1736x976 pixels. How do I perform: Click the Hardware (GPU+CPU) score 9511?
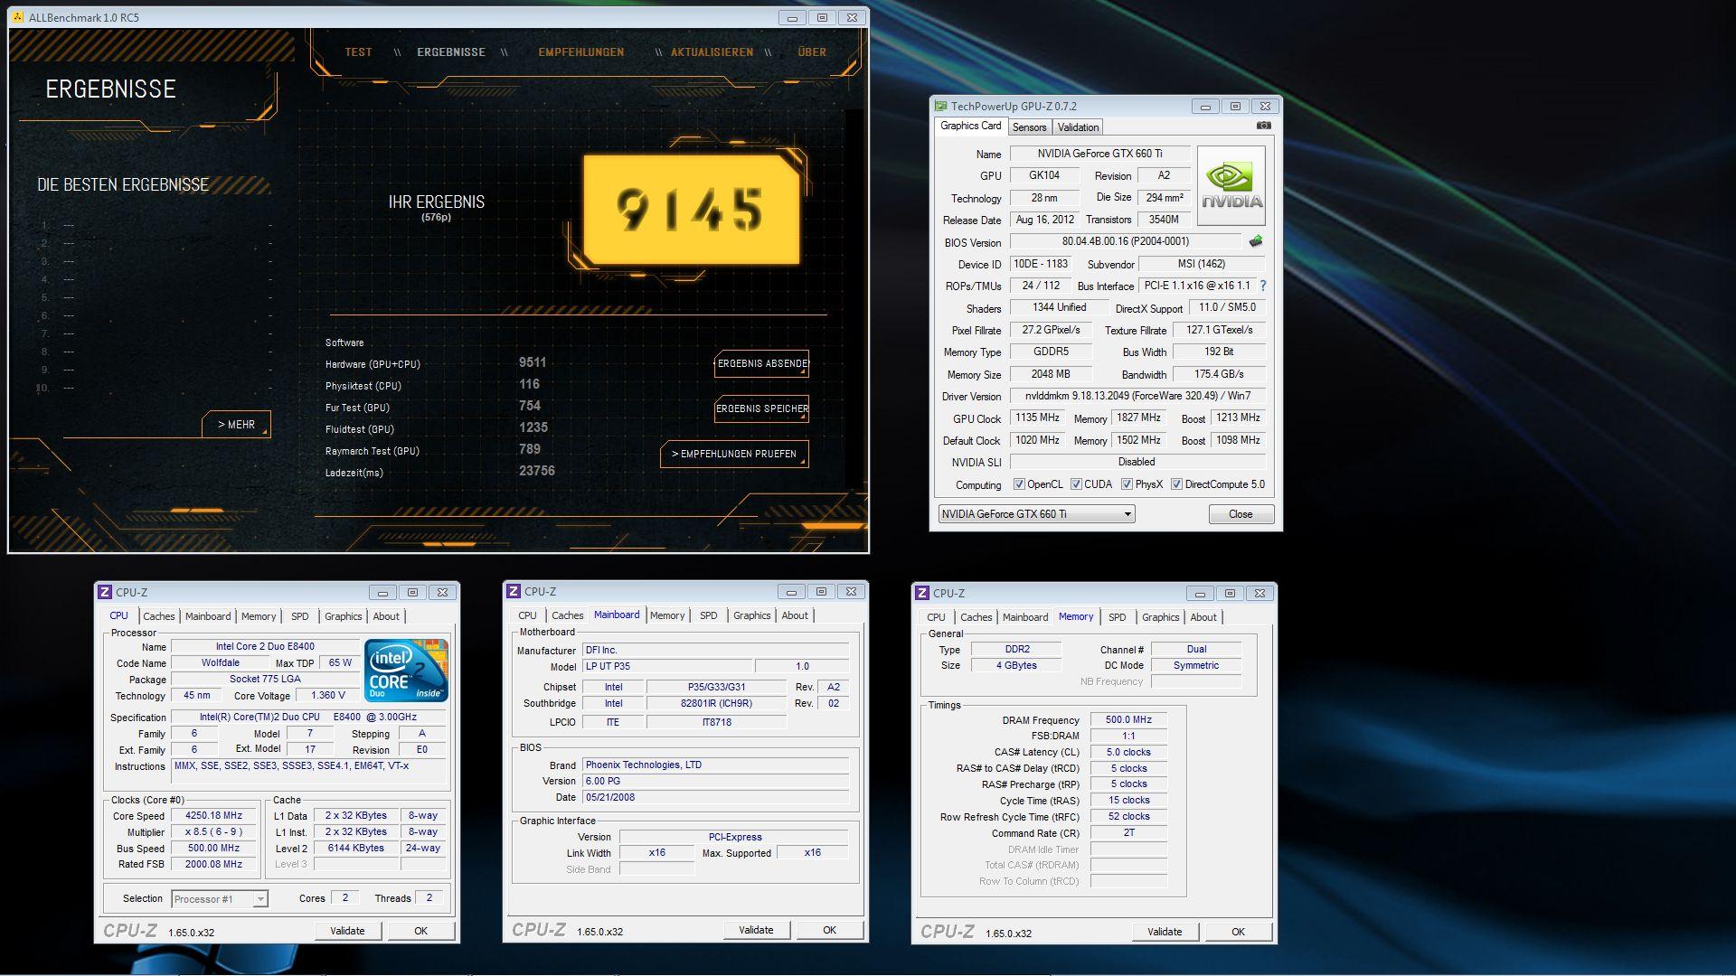tap(533, 362)
